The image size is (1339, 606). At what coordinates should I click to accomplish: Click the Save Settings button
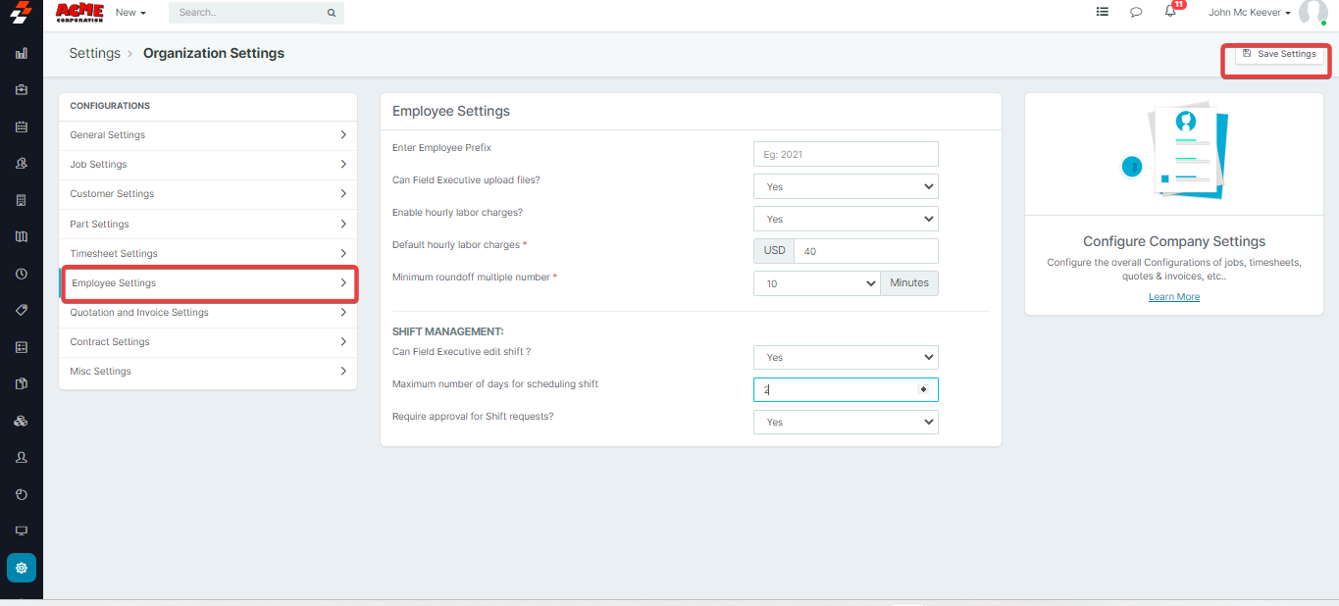[x=1278, y=55]
